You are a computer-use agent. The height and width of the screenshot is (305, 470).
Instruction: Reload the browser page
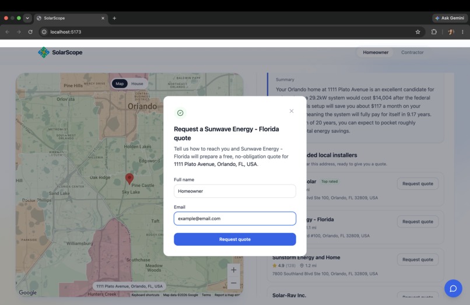tap(30, 32)
